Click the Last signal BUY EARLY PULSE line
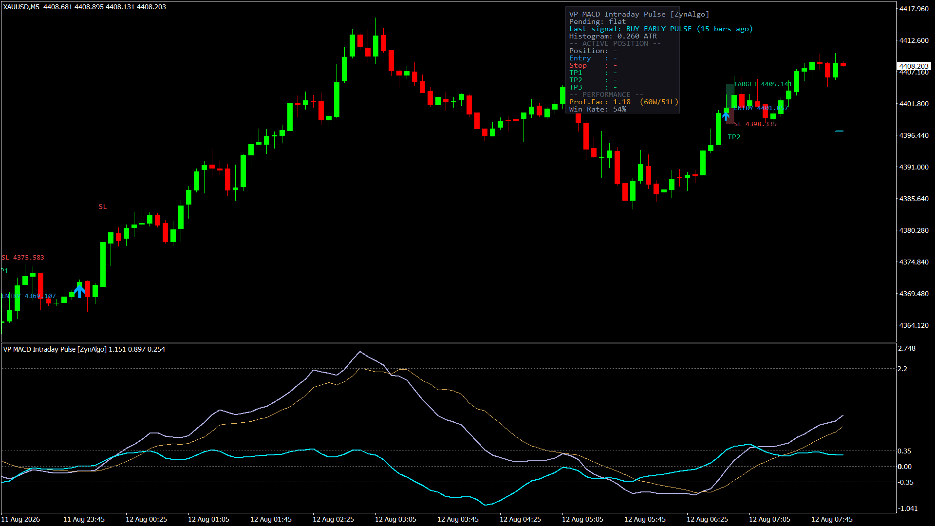This screenshot has height=526, width=935. (x=661, y=29)
